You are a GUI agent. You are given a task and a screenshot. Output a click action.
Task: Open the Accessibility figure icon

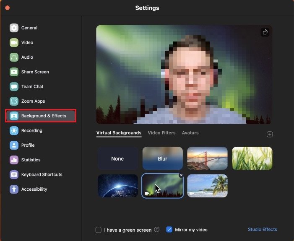pos(14,189)
